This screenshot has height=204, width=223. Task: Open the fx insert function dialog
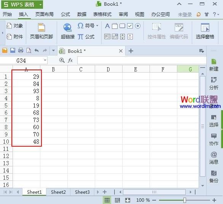pyautogui.click(x=70, y=60)
